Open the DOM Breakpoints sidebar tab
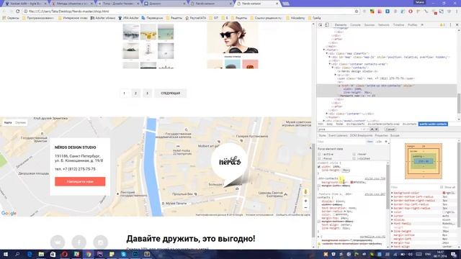 tap(361, 136)
